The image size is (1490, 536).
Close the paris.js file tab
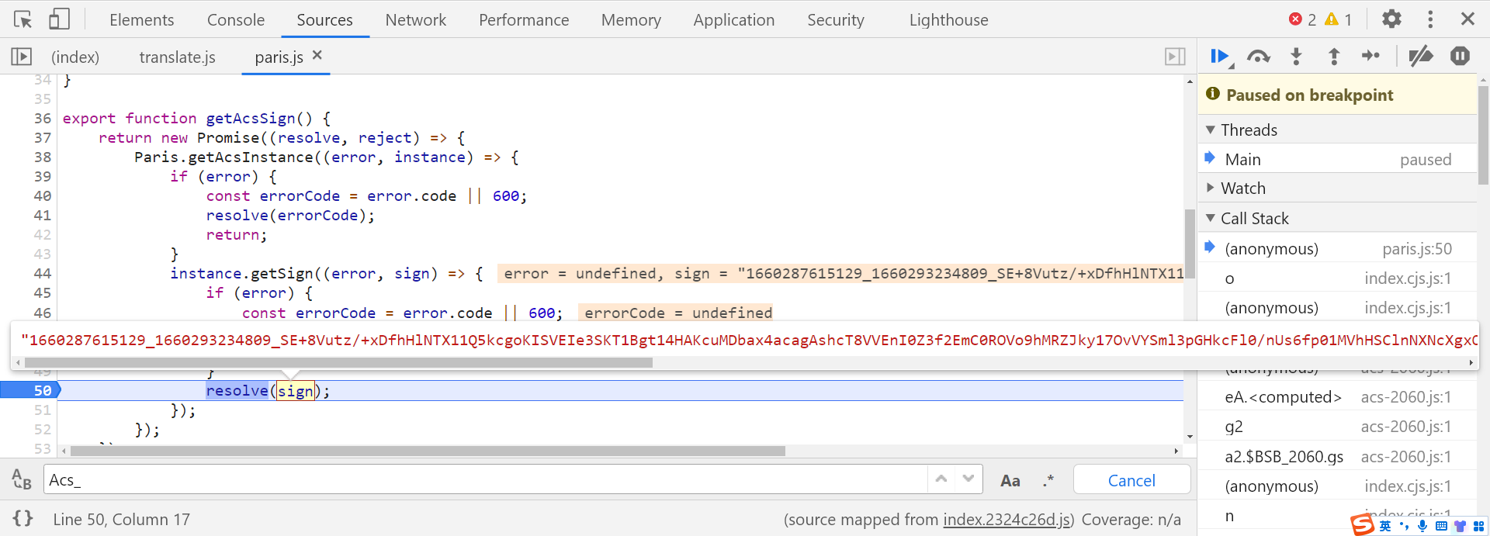tap(317, 55)
